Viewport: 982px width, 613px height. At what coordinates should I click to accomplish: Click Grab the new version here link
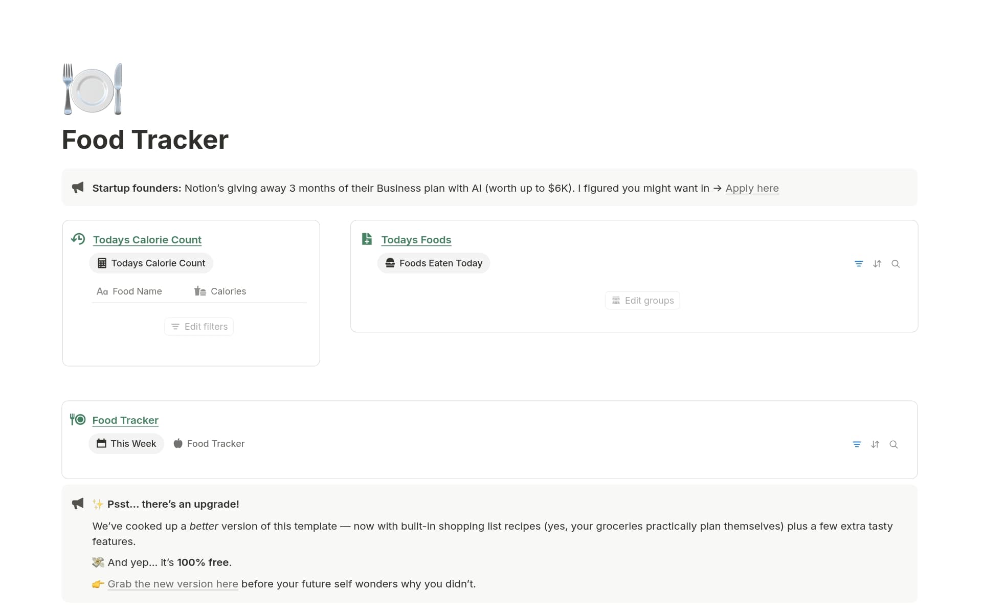tap(172, 584)
